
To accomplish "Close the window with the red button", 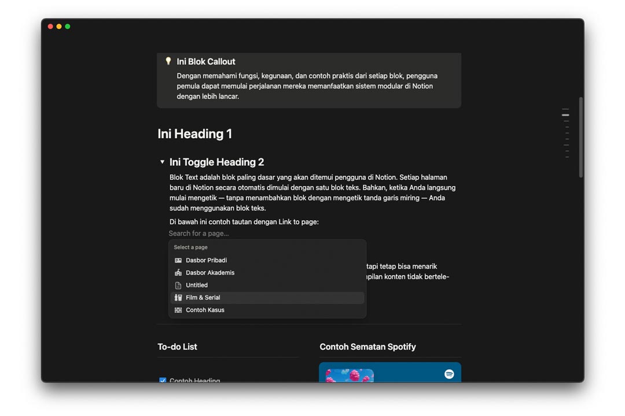I will click(x=50, y=27).
